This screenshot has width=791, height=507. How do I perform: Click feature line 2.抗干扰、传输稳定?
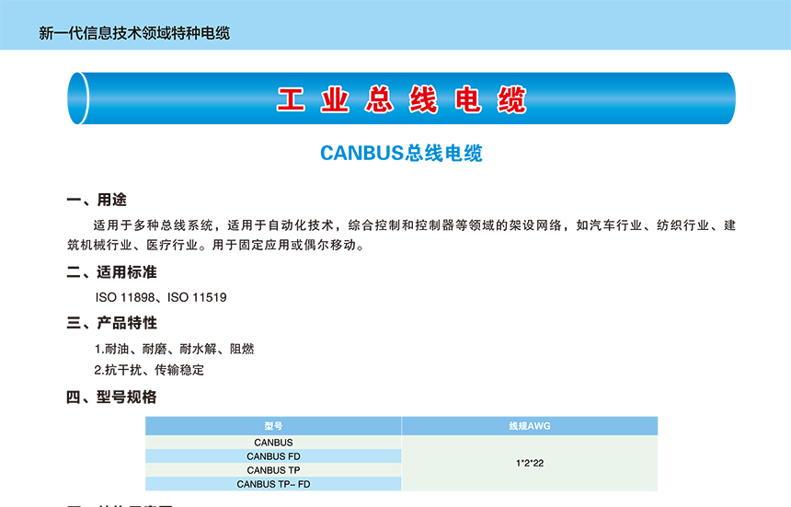(149, 370)
